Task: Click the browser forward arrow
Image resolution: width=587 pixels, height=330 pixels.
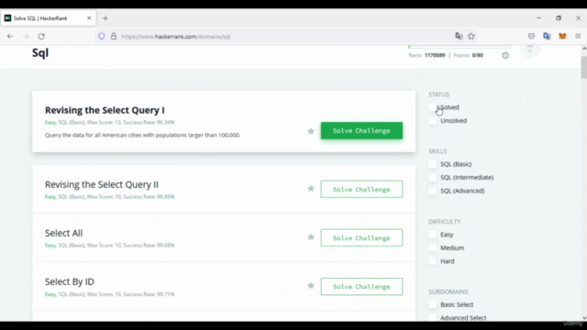Action: [x=26, y=37]
